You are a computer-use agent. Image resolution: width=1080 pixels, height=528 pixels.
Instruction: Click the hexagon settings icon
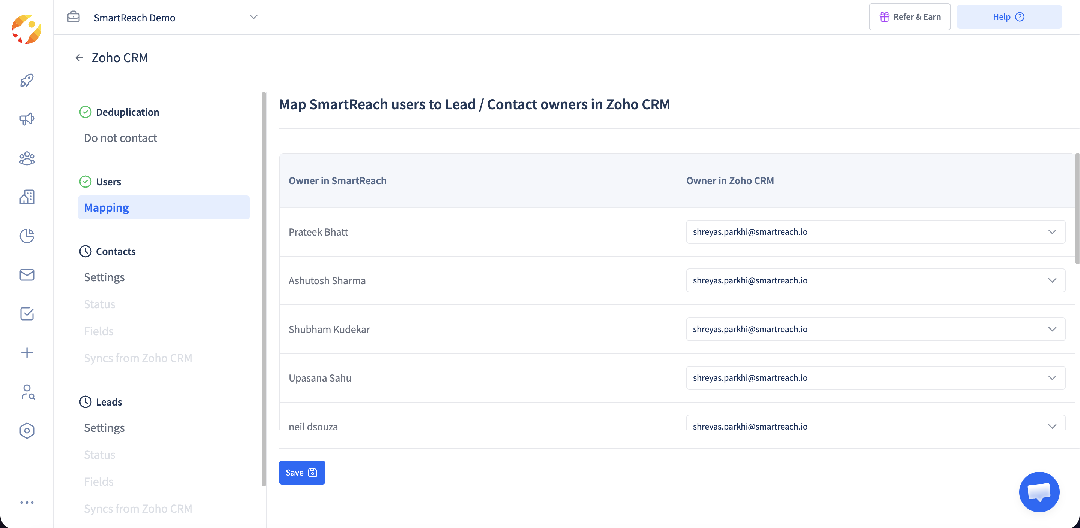[27, 430]
